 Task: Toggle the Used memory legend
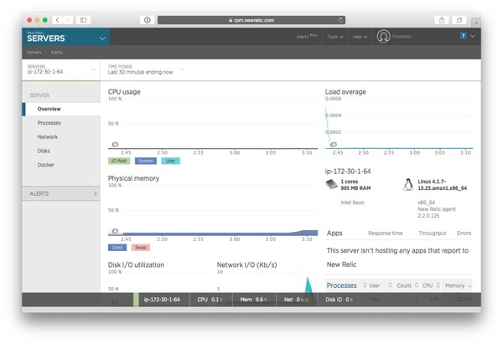(117, 247)
